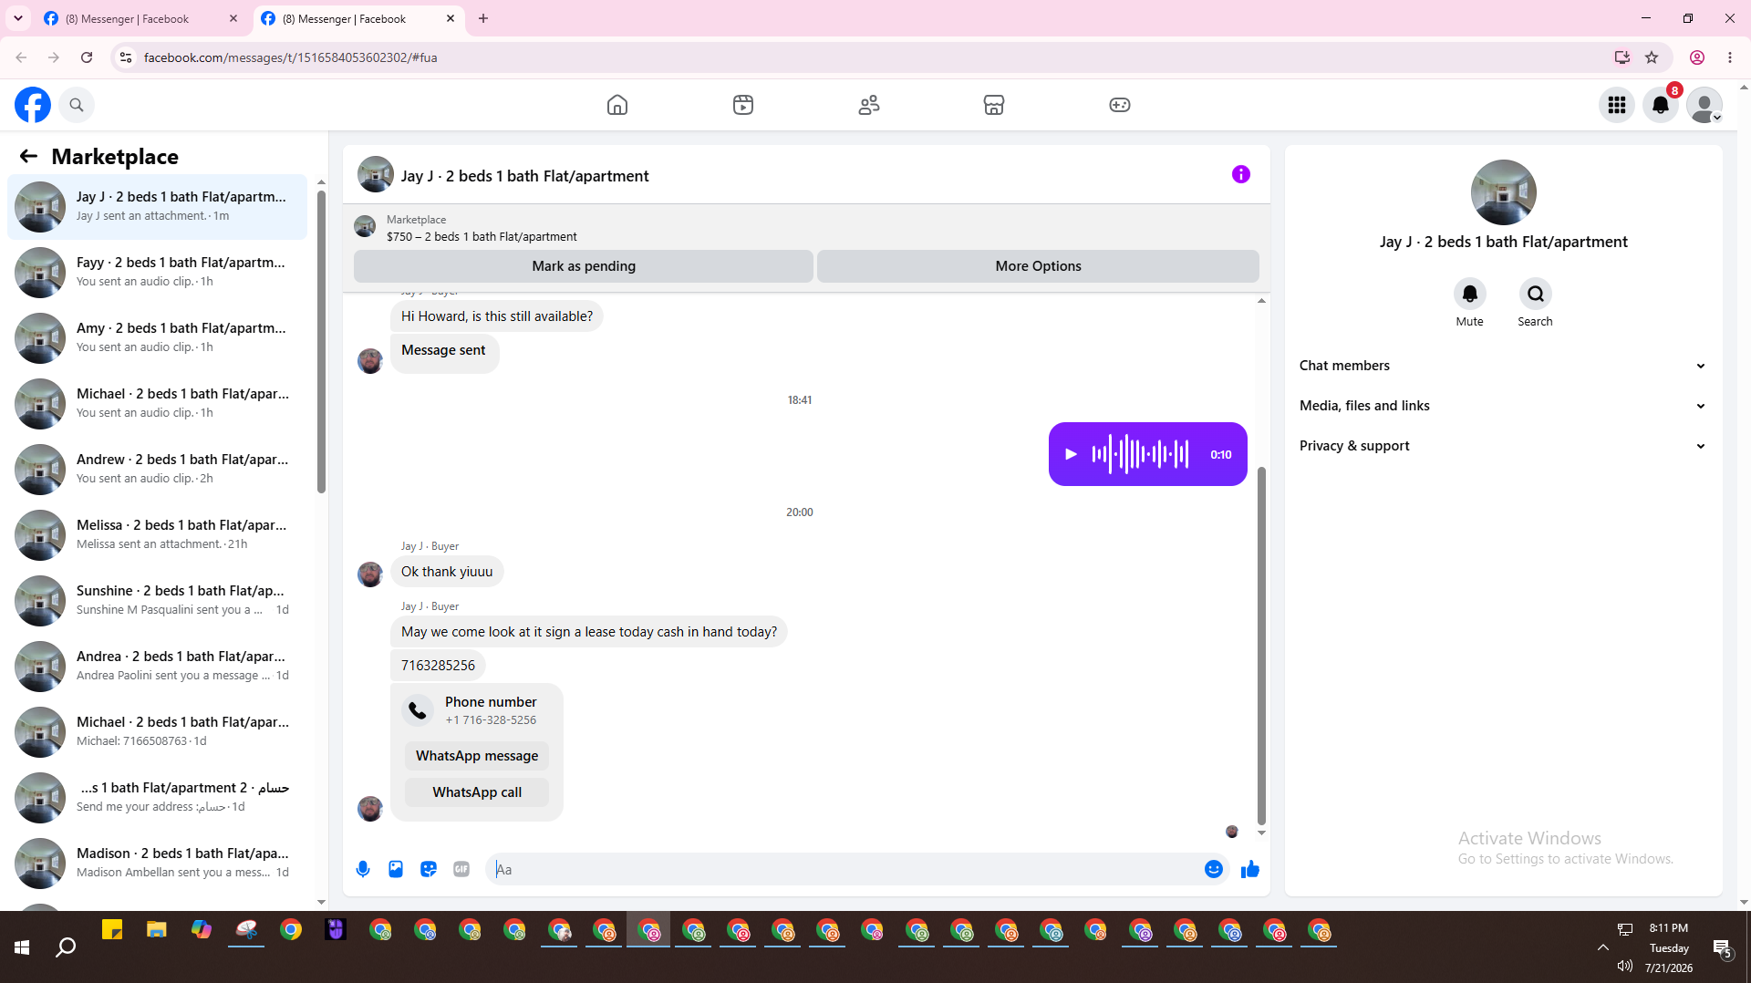Open Jay J conversation in list
The image size is (1751, 983).
click(158, 207)
